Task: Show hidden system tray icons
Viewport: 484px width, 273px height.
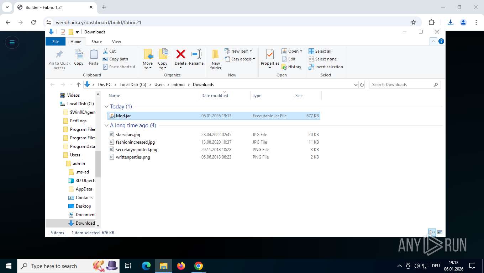Action: click(399, 266)
